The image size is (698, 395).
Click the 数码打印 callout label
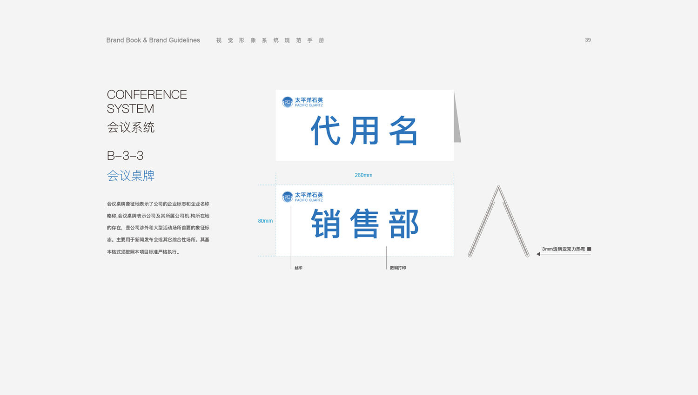point(398,268)
